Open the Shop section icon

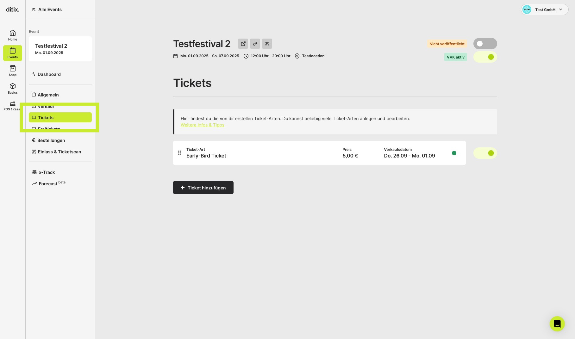pyautogui.click(x=13, y=71)
